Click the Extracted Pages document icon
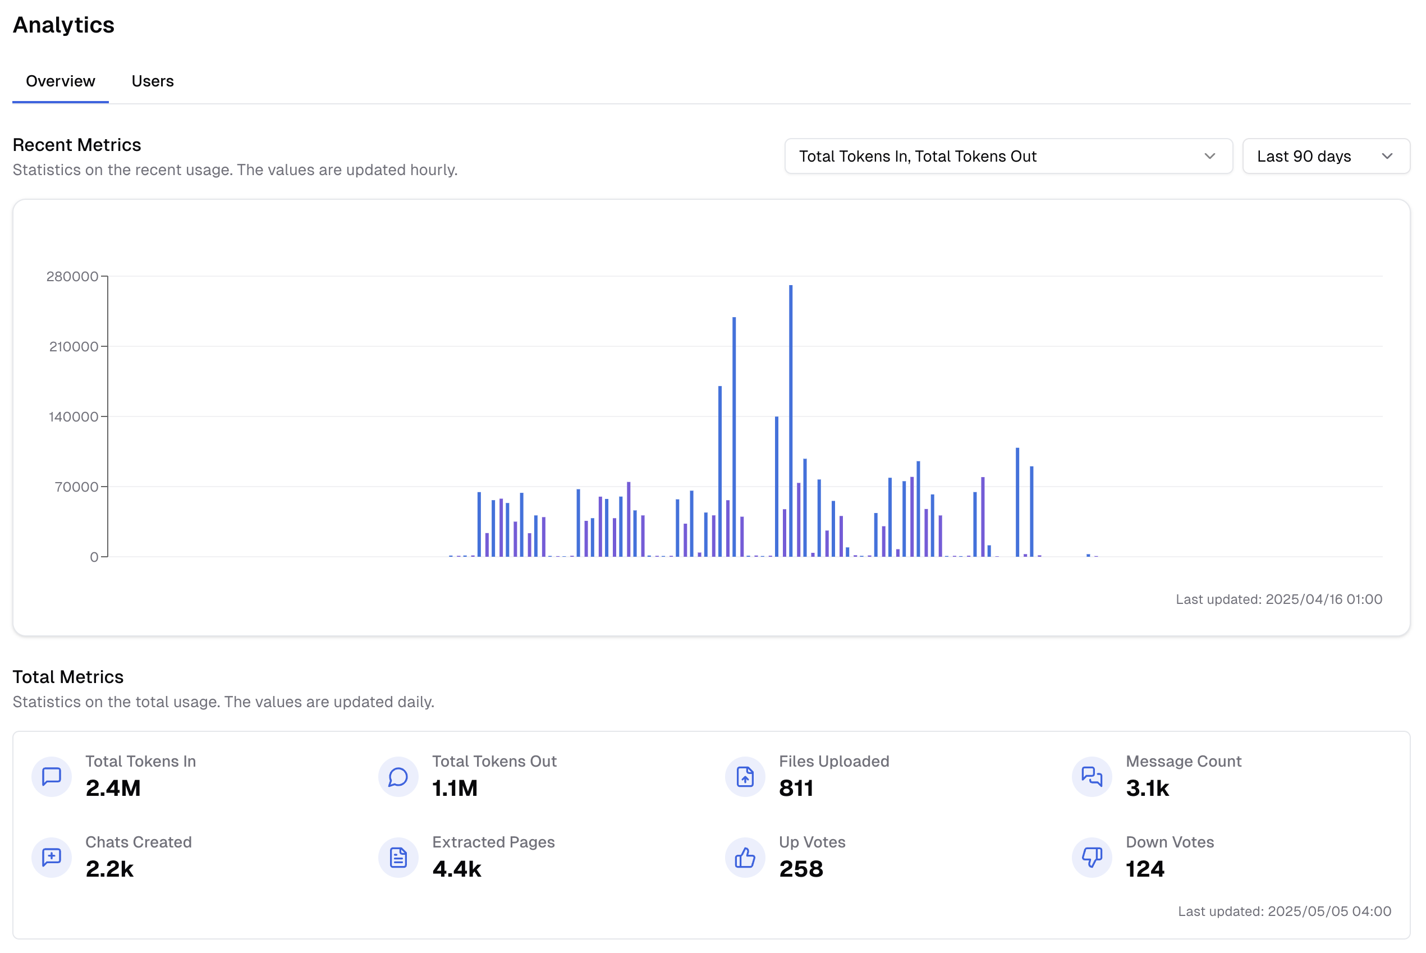Viewport: 1426px width, 953px height. click(x=398, y=858)
